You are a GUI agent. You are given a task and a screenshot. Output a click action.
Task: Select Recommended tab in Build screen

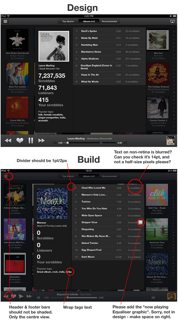tap(109, 176)
